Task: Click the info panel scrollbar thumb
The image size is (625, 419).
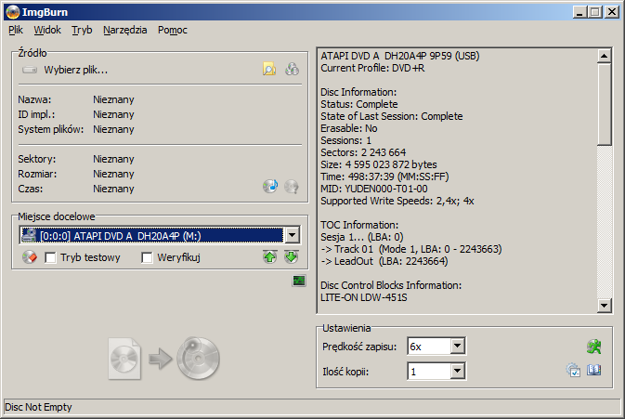Action: [x=605, y=104]
